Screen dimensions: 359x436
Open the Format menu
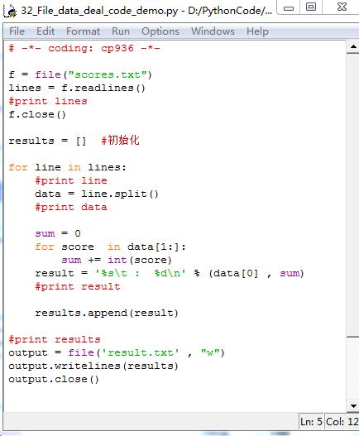coord(84,31)
